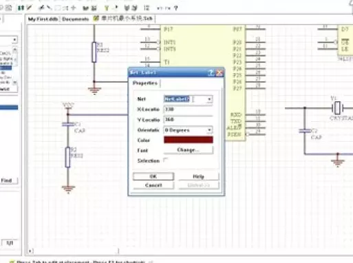Open the dropdown at the top of the left panel
The image size is (353, 263).
tap(14, 40)
